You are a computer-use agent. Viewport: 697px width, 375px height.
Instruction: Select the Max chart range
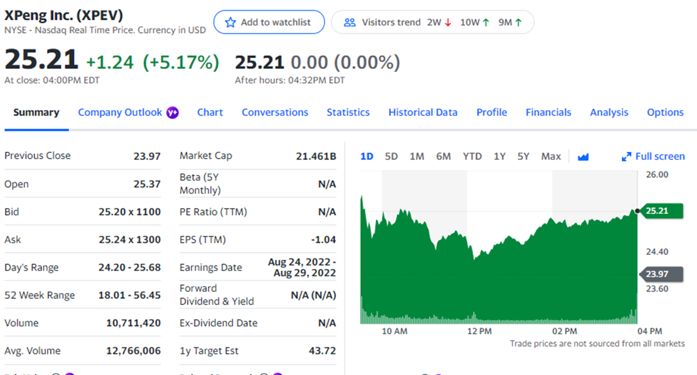click(551, 157)
